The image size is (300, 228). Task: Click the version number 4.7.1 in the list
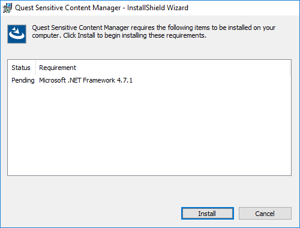tap(125, 80)
